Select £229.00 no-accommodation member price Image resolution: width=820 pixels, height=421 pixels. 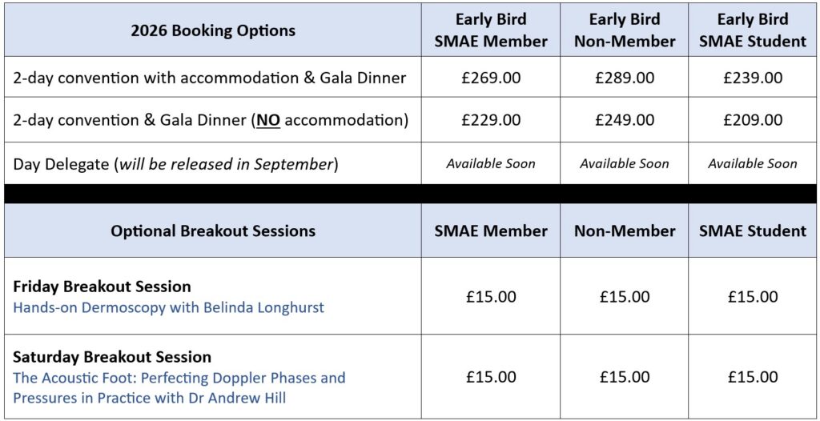(x=491, y=120)
